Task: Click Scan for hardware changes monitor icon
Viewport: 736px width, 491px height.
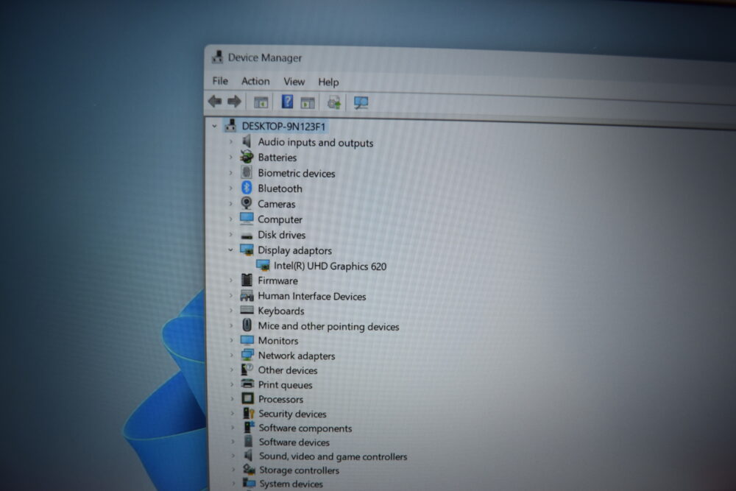Action: pyautogui.click(x=361, y=103)
